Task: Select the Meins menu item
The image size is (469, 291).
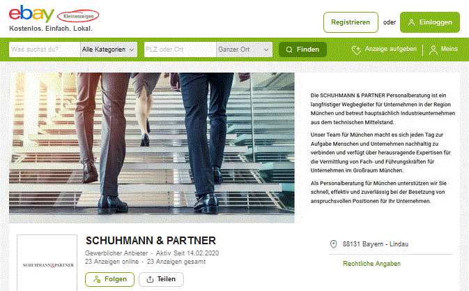Action: pos(444,50)
